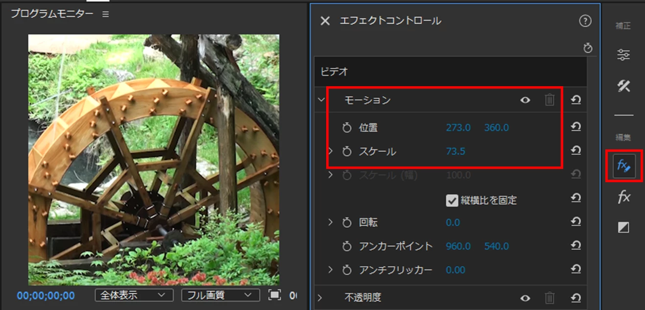Open the tools icon below the sliders
This screenshot has width=645, height=310.
623,86
